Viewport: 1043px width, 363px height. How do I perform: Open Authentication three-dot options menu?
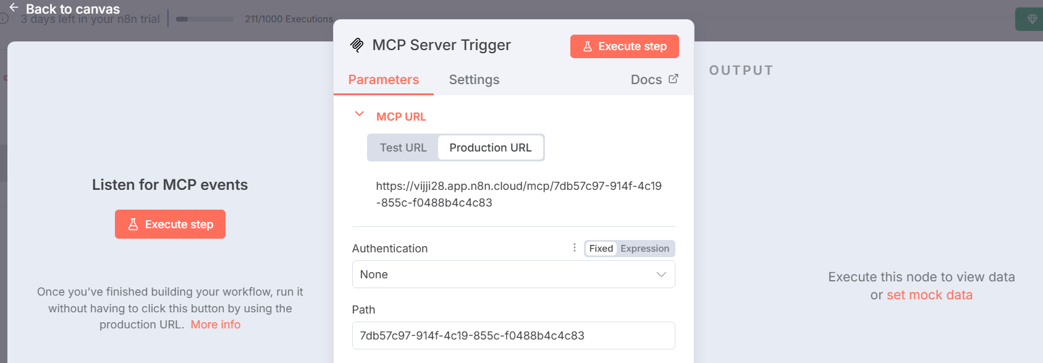575,248
